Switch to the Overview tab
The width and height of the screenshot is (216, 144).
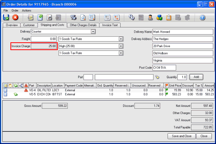pyautogui.click(x=12, y=25)
